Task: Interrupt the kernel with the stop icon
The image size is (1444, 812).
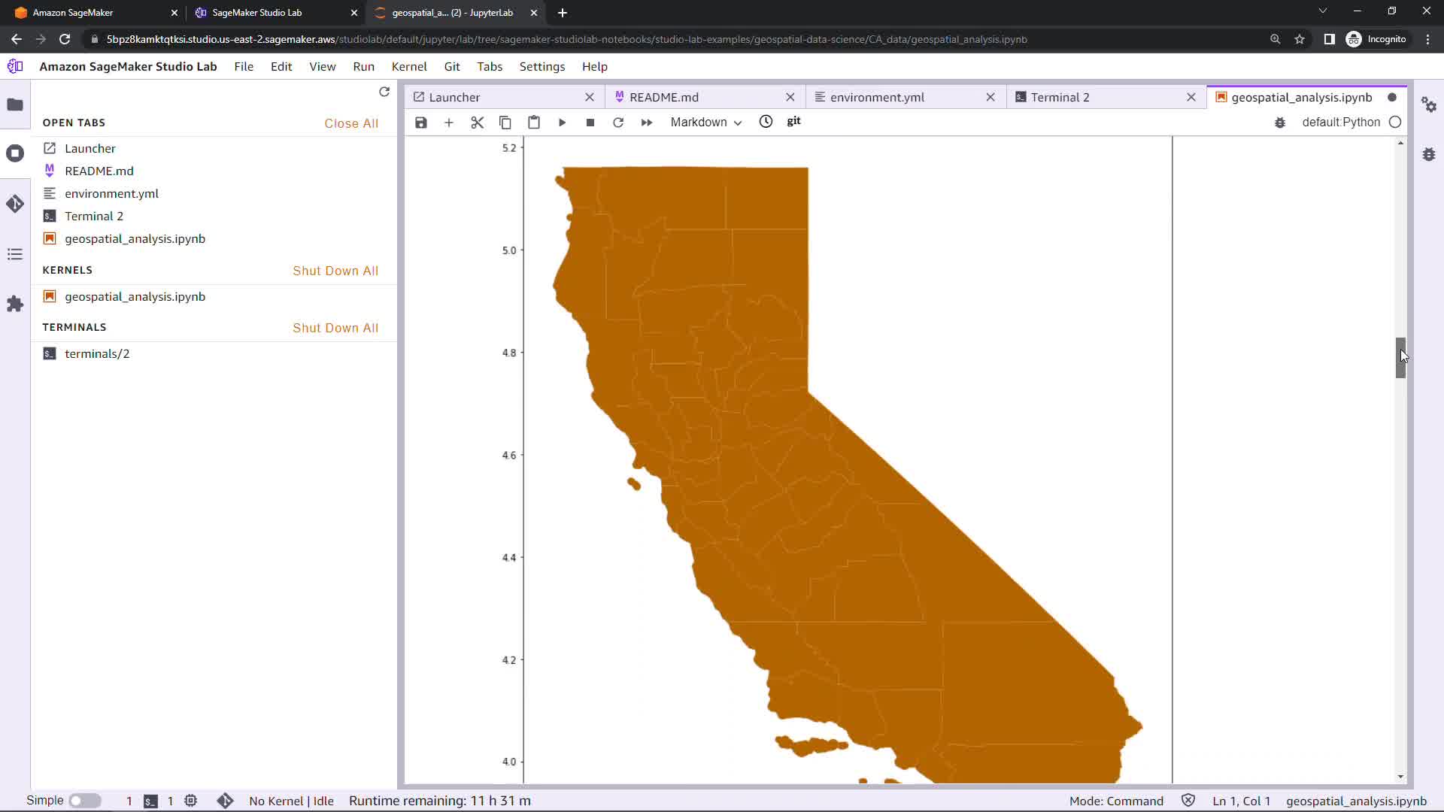Action: pos(590,123)
